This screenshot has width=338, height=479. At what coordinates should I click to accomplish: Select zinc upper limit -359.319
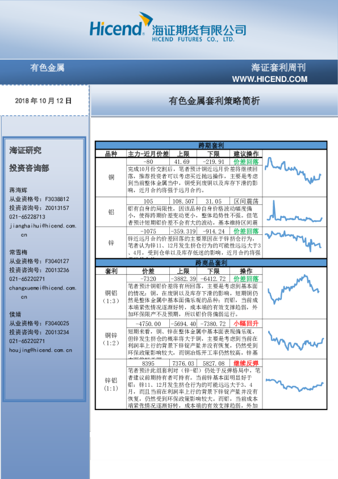tap(183, 232)
